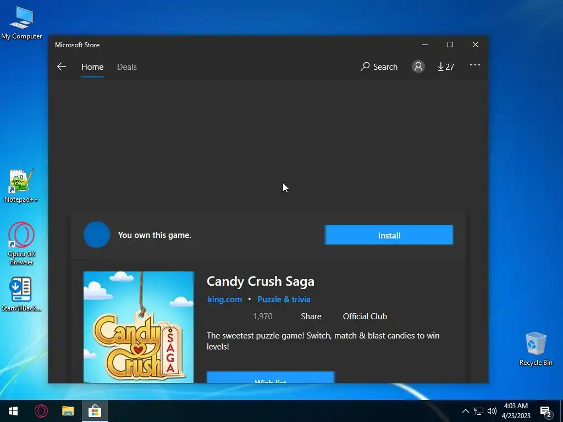Minimize the Microsoft Store window
The width and height of the screenshot is (563, 422).
point(425,45)
